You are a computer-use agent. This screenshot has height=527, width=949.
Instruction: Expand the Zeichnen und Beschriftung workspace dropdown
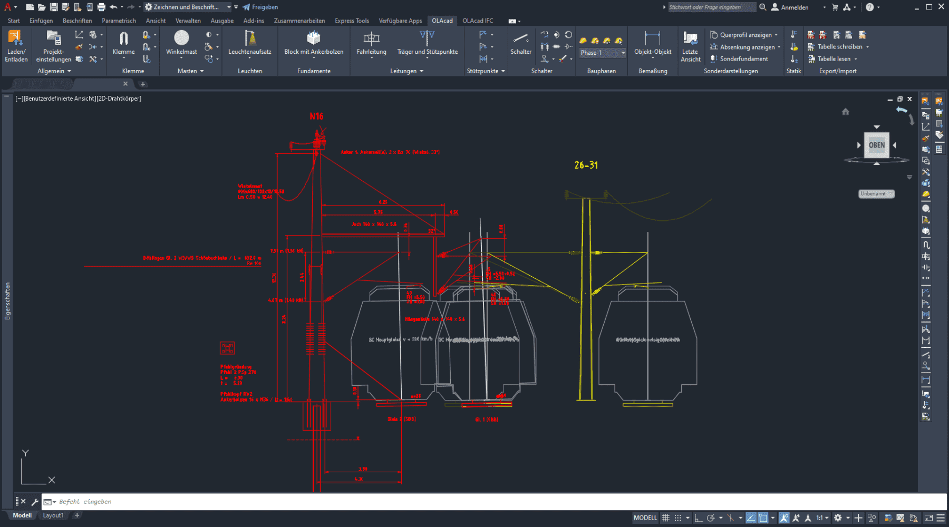pos(229,7)
